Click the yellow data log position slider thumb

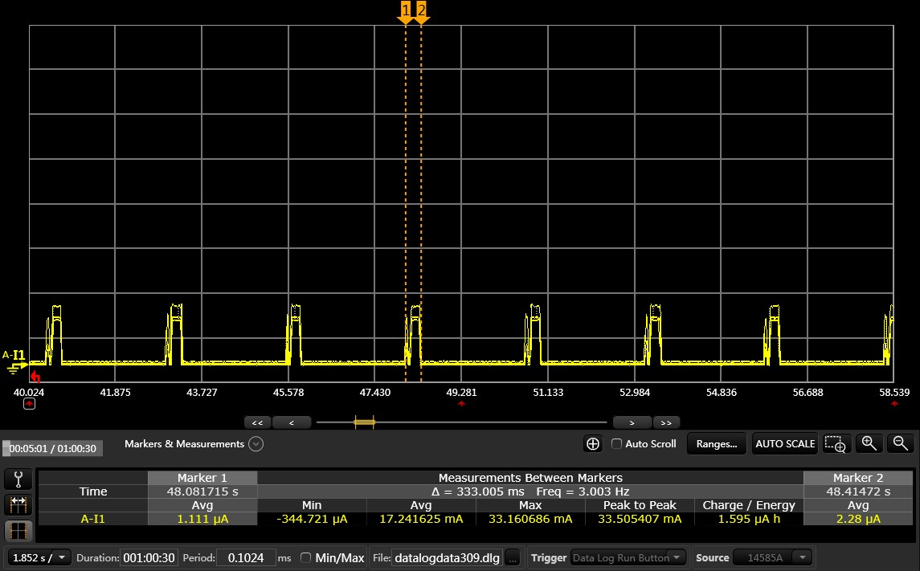coord(364,422)
